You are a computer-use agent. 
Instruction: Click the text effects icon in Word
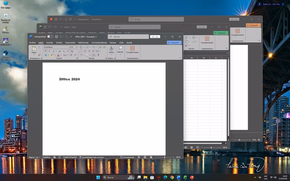point(46,55)
